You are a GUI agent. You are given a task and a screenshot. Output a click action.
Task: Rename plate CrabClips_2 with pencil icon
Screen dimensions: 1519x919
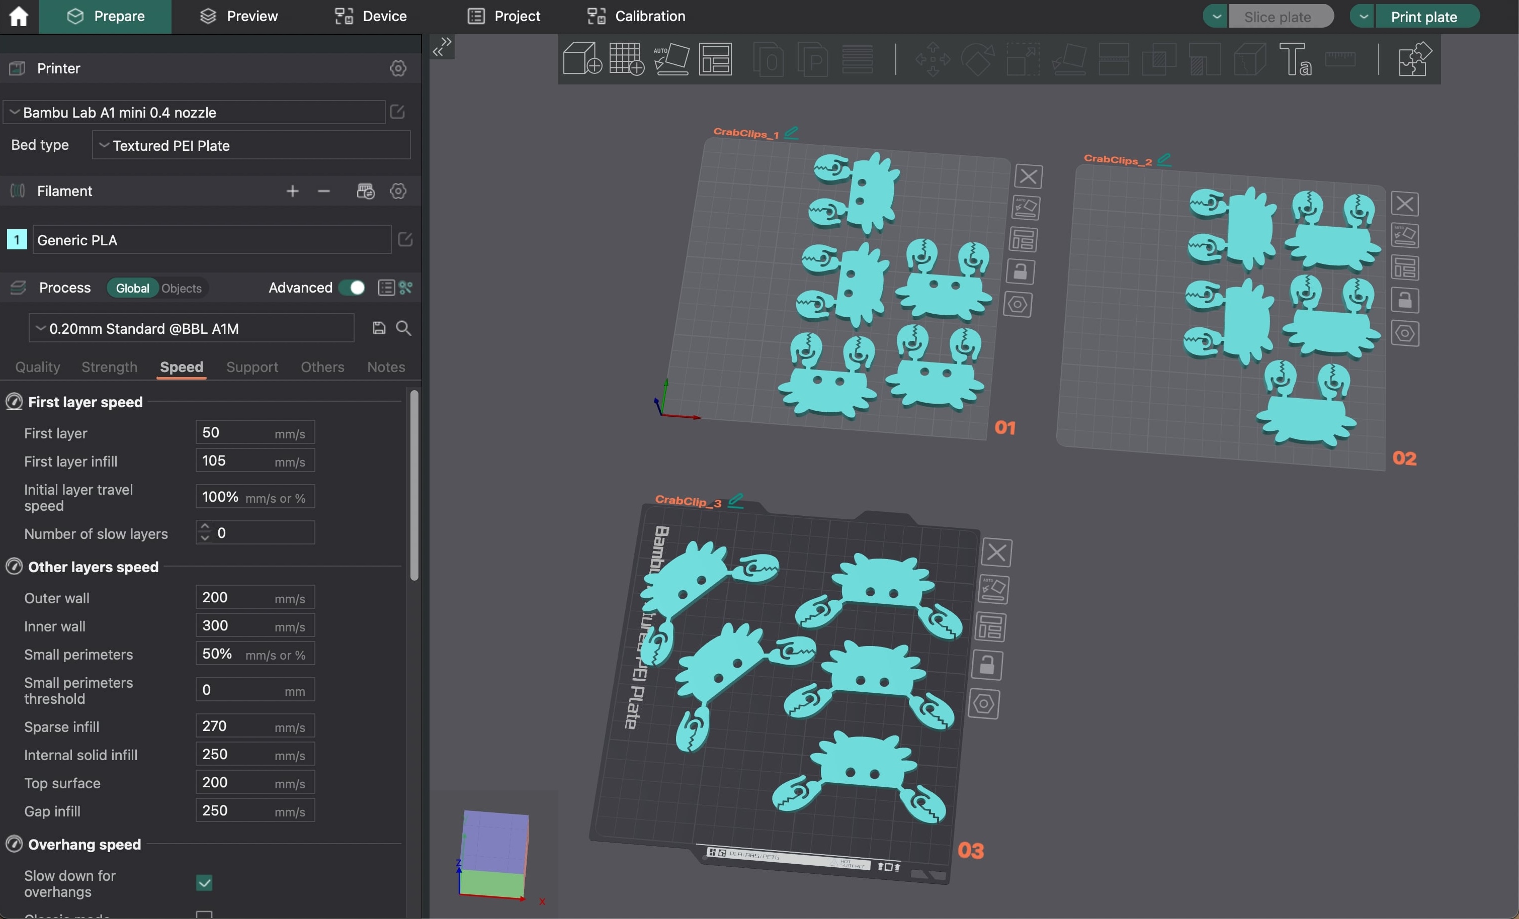click(x=1164, y=160)
